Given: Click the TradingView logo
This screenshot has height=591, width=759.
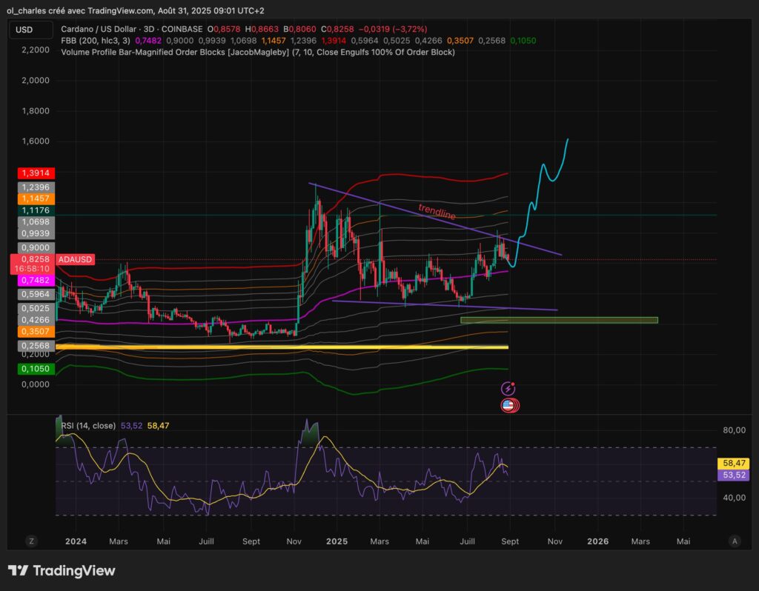Looking at the screenshot, I should click(x=62, y=571).
